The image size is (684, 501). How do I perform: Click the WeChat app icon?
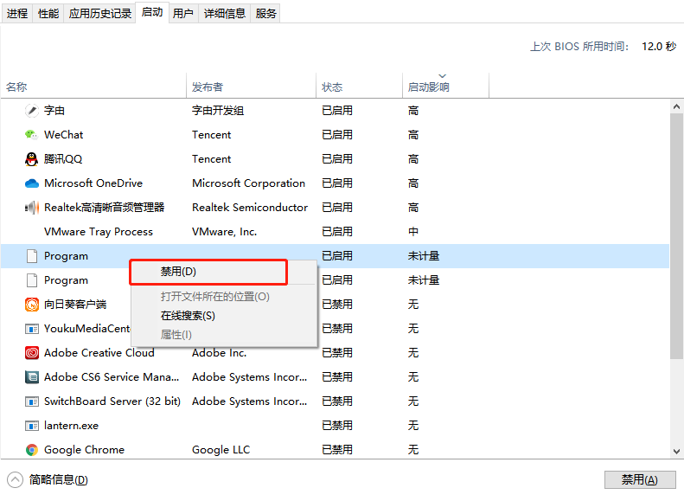click(x=32, y=135)
